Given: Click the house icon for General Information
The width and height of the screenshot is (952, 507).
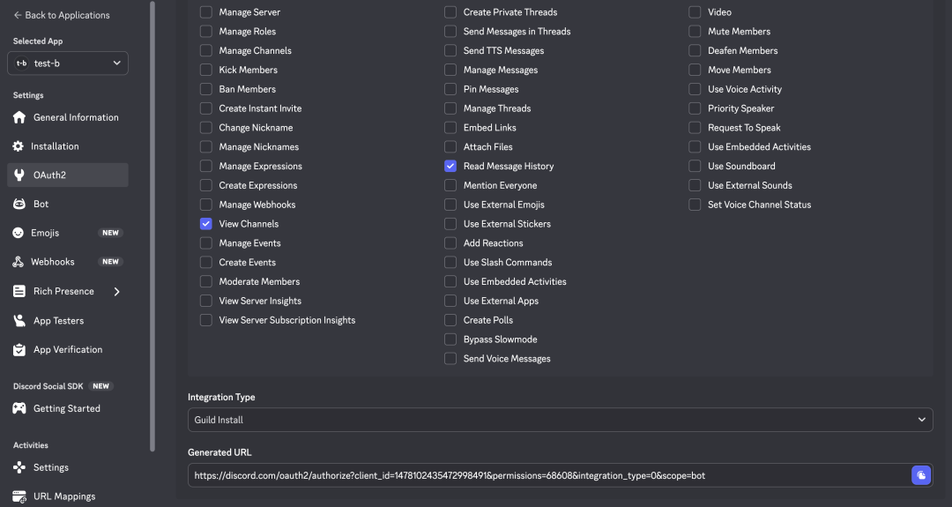Looking at the screenshot, I should tap(19, 117).
